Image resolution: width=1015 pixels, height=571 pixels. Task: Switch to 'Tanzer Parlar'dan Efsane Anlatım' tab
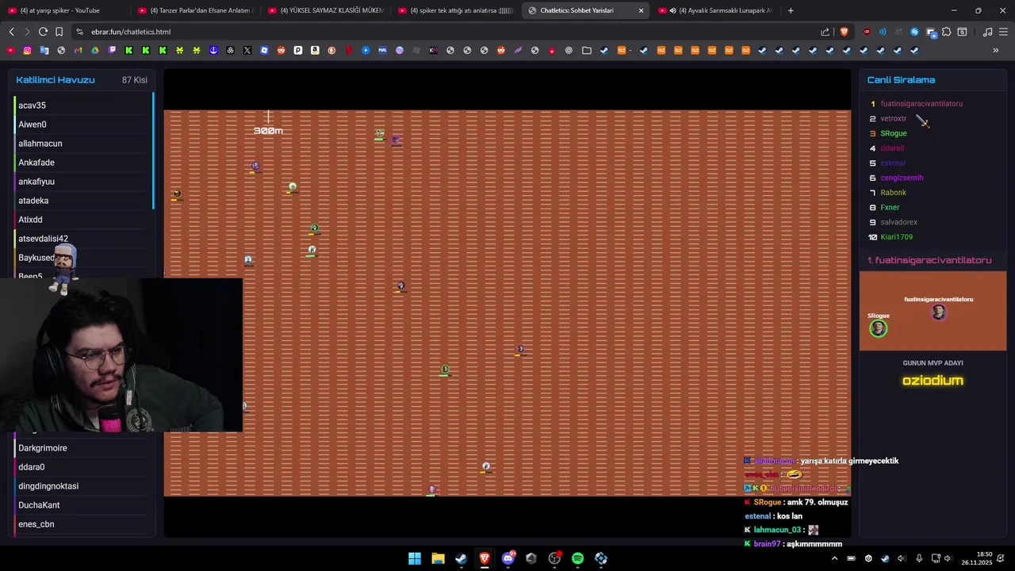click(x=194, y=10)
